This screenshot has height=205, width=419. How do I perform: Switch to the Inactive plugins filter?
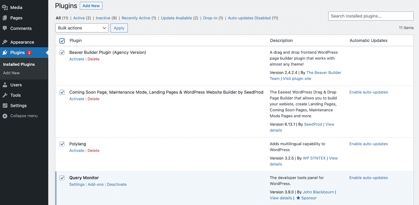[x=103, y=18]
